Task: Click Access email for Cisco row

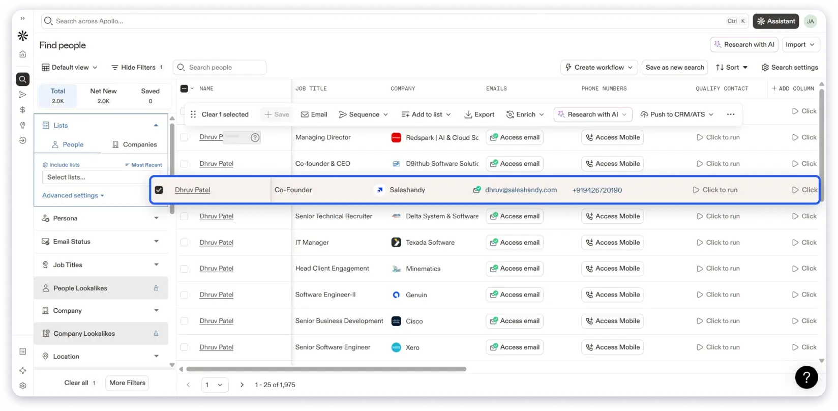Action: point(514,321)
